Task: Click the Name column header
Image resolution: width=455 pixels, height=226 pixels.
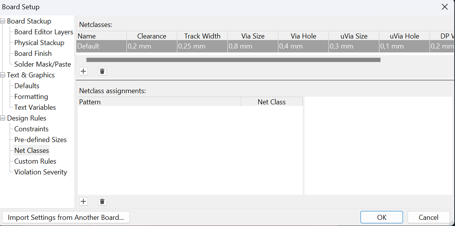Action: [101, 36]
